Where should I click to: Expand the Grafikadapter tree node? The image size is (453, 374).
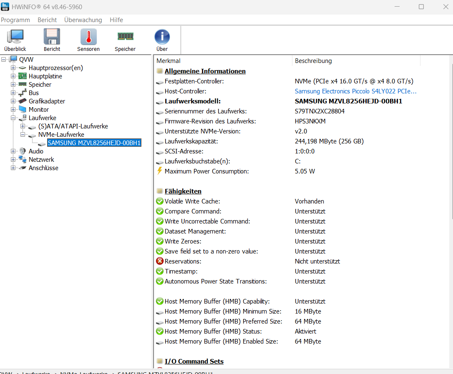(x=13, y=101)
